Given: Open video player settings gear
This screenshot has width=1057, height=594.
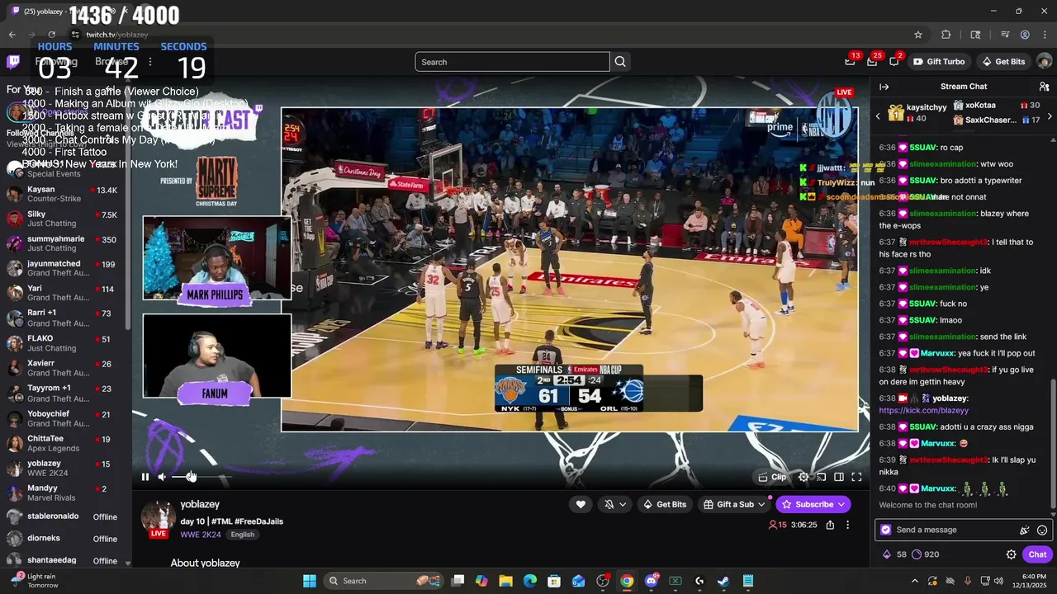Looking at the screenshot, I should [803, 477].
